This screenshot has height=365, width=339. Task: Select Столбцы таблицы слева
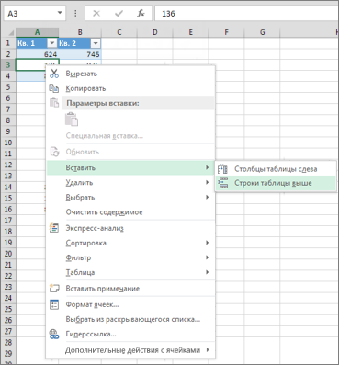tap(276, 169)
